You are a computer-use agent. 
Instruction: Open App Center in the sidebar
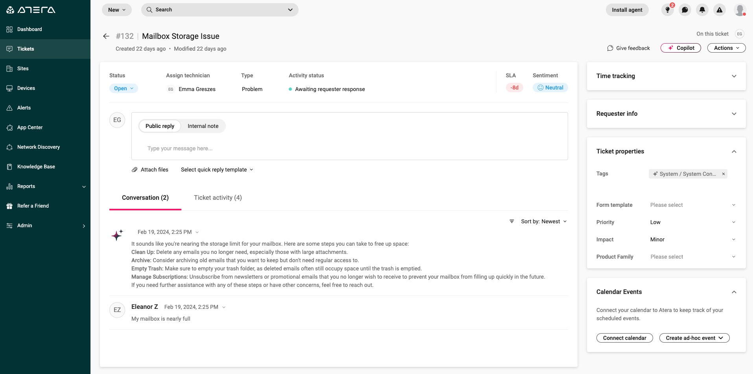click(45, 128)
